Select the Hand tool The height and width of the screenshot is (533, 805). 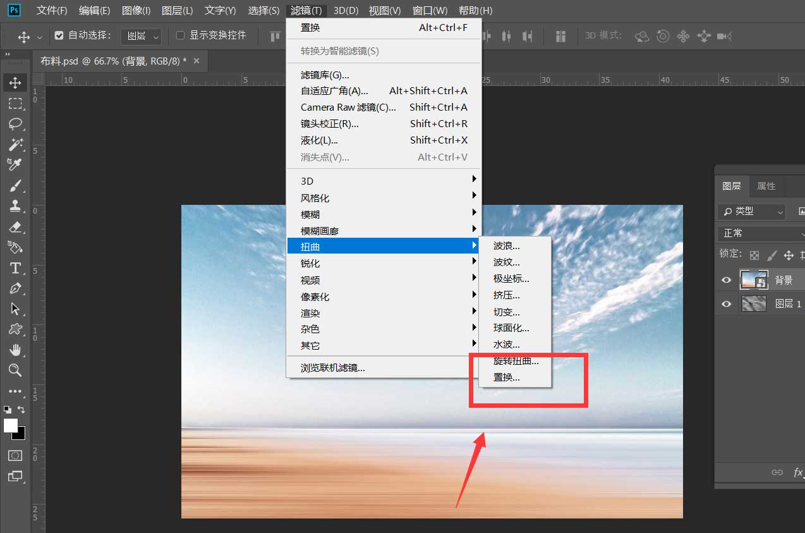(15, 350)
